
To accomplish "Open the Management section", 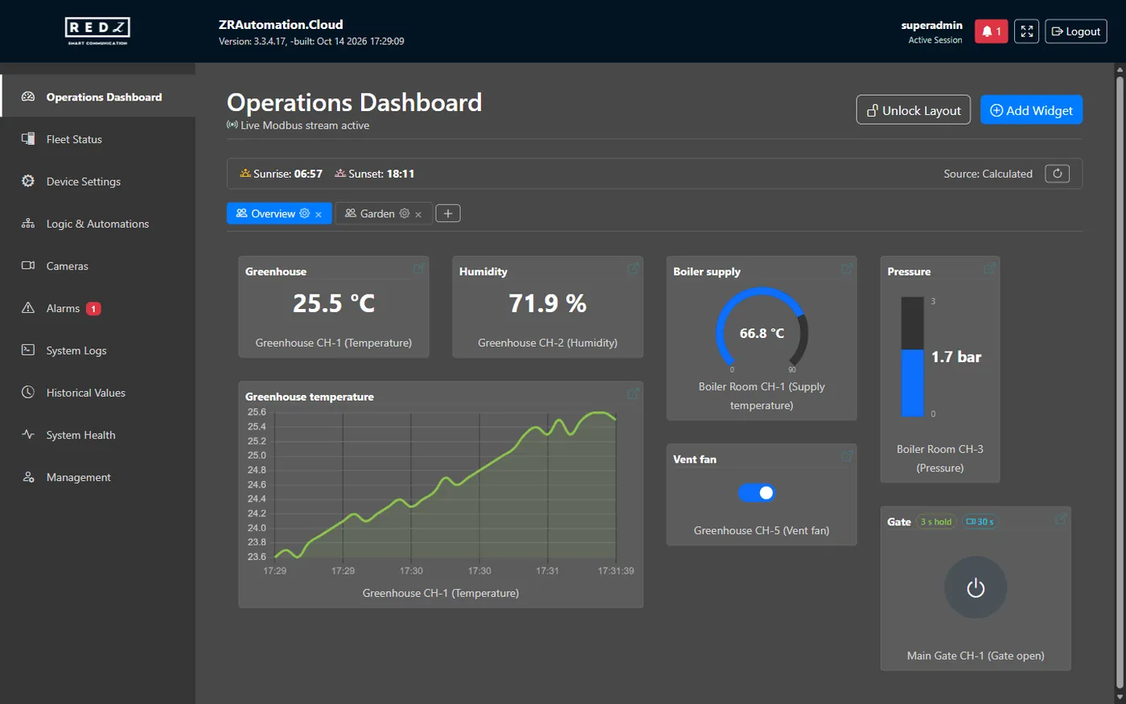I will [x=98, y=477].
